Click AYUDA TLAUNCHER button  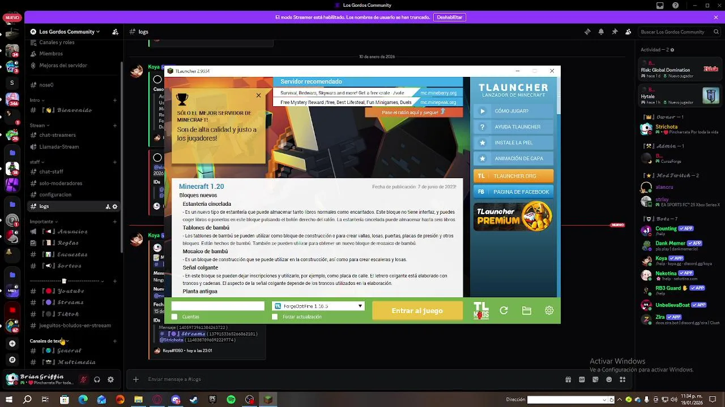(513, 127)
